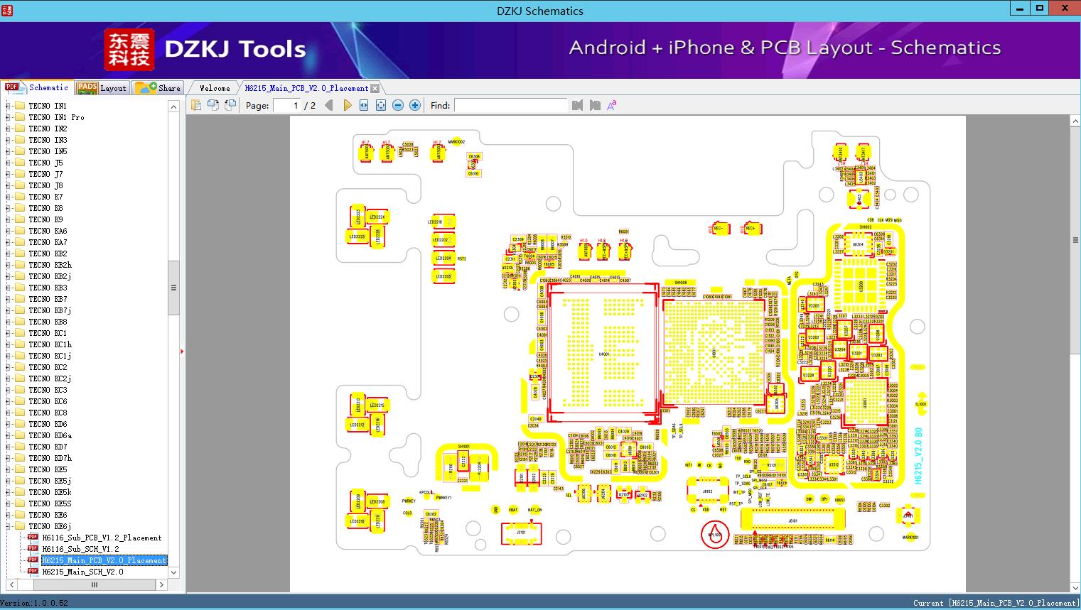Minimize the DZKJ Schematics window
This screenshot has width=1081, height=610.
(1020, 9)
